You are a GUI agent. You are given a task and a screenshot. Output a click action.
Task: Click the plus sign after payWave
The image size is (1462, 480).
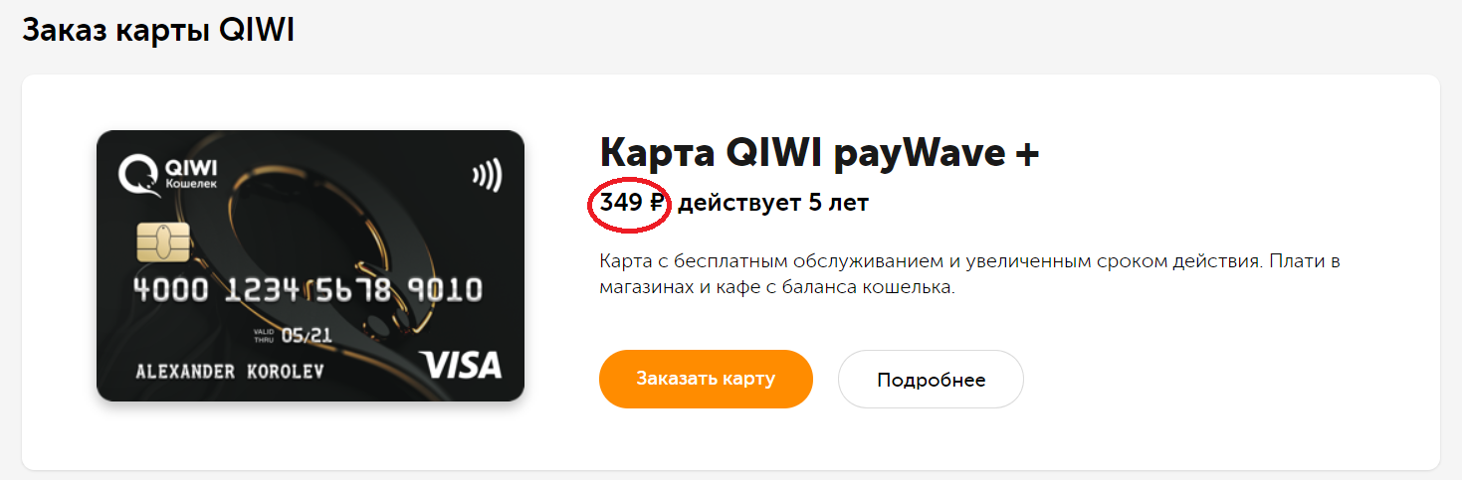click(1025, 154)
